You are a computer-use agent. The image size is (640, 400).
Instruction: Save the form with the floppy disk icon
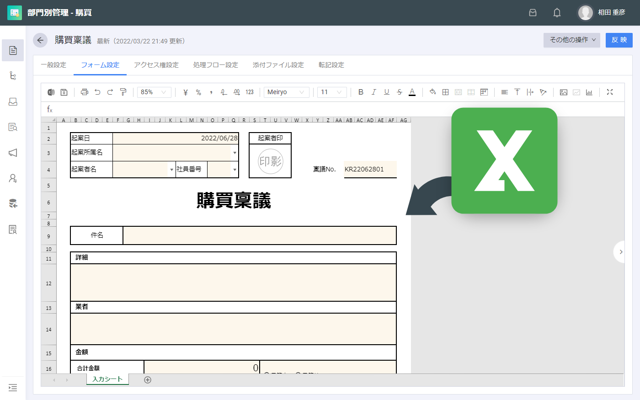click(64, 92)
